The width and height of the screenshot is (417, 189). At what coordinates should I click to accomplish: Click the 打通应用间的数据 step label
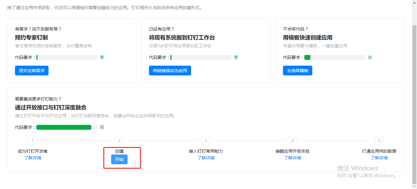[379, 151]
